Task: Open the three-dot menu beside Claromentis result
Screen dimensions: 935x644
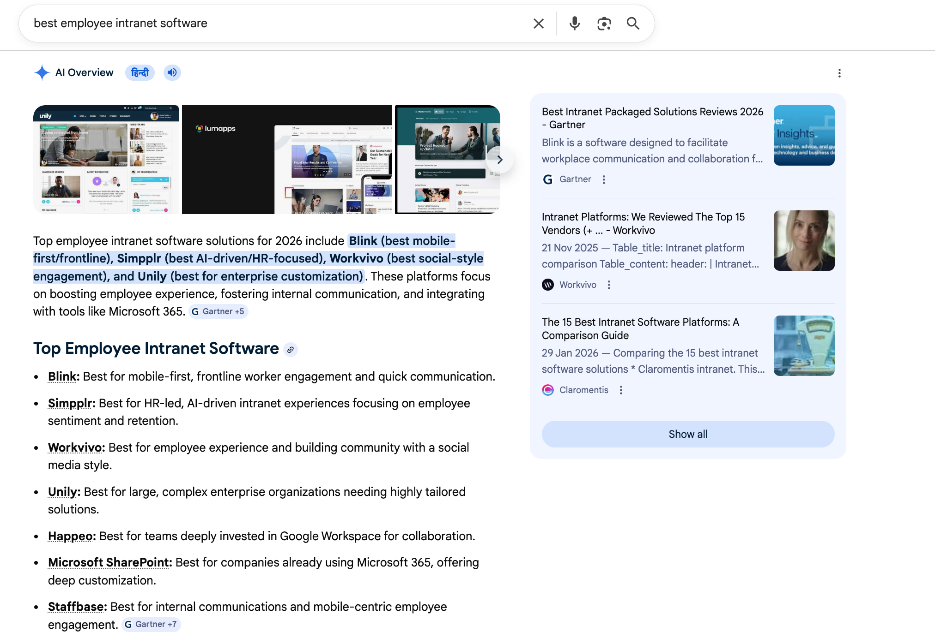Action: (x=620, y=390)
